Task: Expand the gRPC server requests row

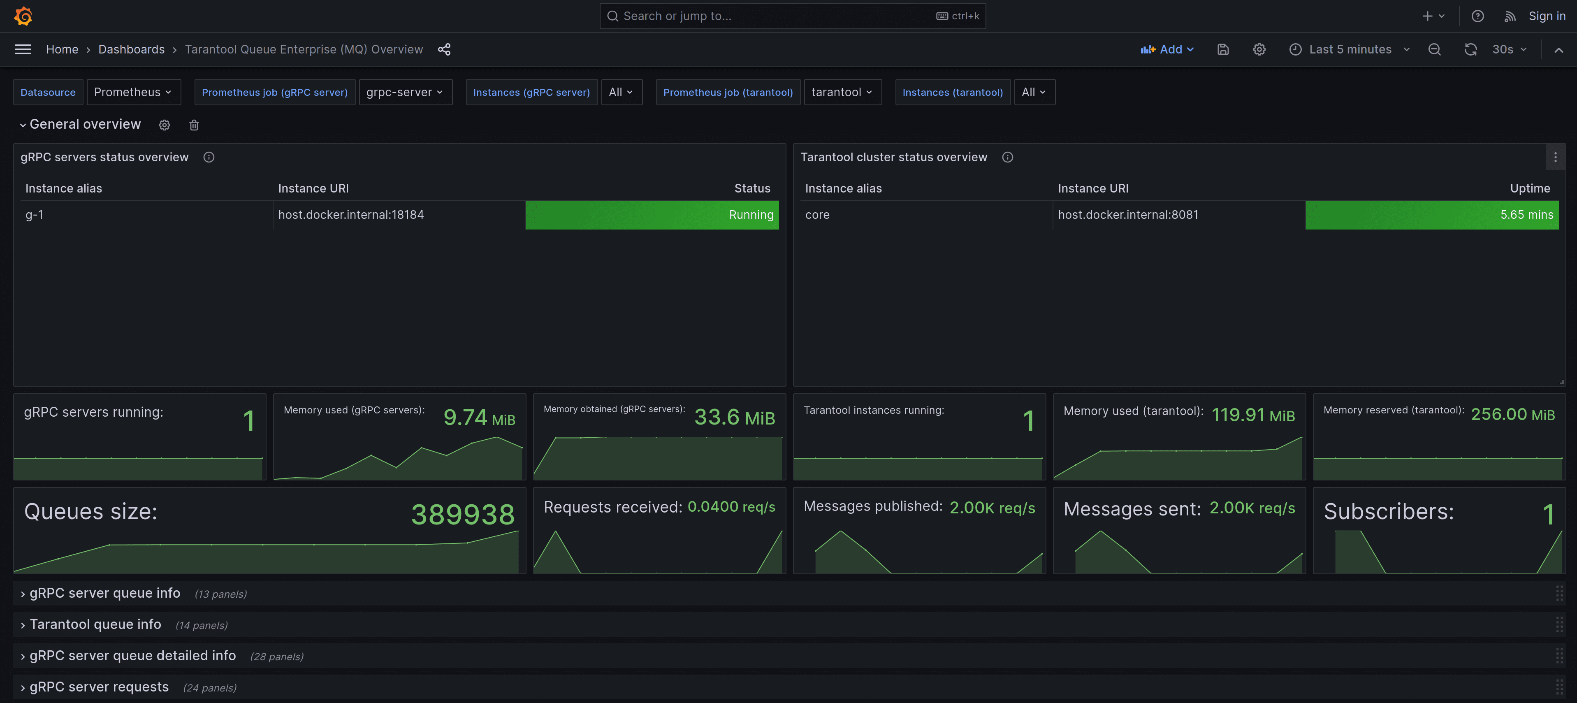Action: click(94, 687)
